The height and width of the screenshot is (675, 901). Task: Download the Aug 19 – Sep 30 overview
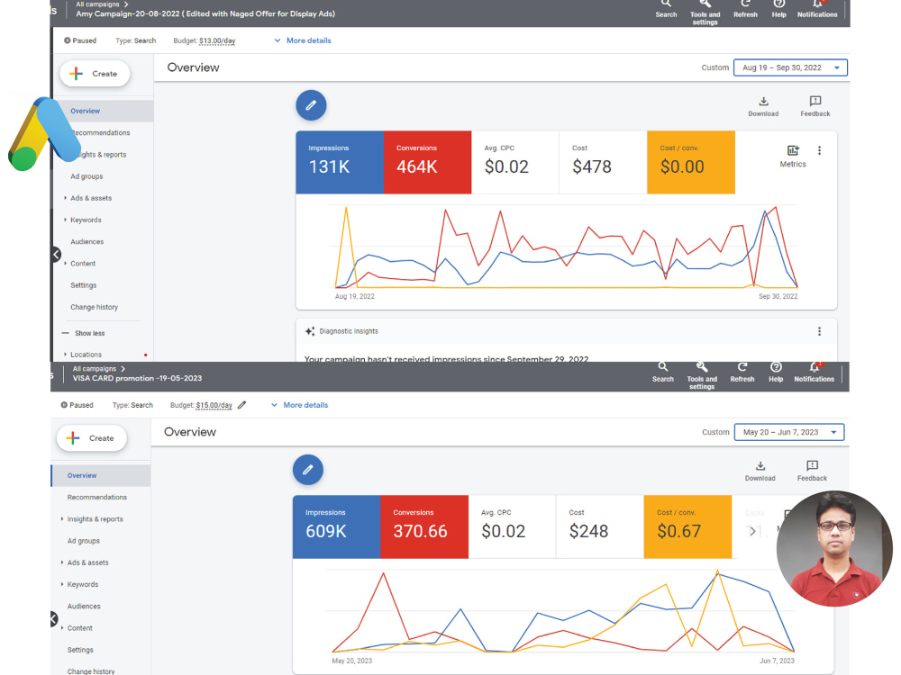[x=763, y=106]
